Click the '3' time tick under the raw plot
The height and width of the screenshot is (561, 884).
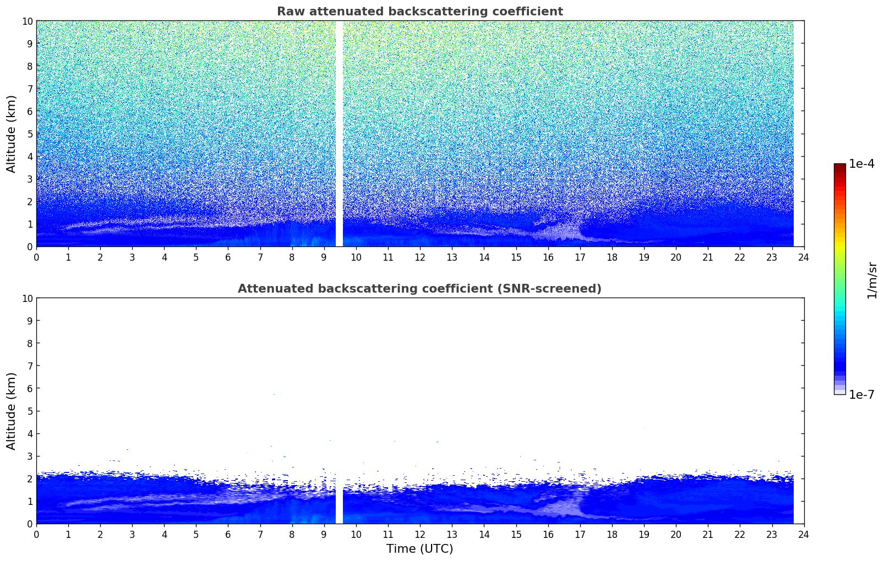[x=132, y=257]
